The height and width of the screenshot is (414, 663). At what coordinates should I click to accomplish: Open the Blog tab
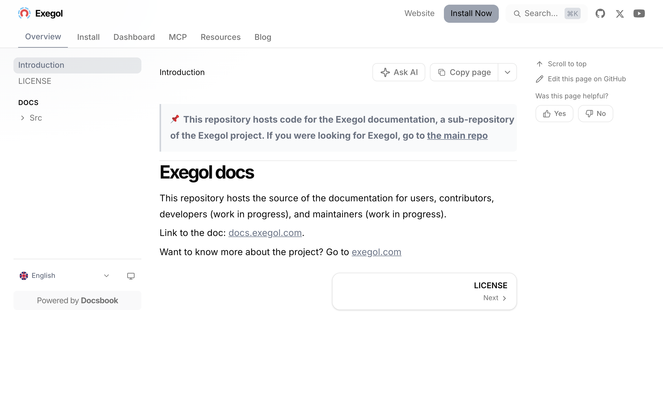(x=263, y=37)
